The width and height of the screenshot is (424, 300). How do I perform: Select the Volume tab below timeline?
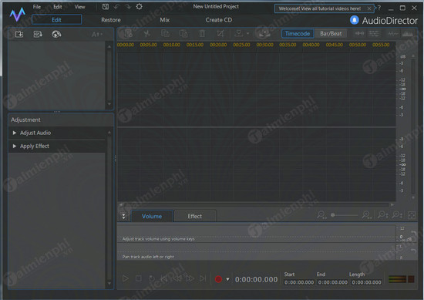click(x=152, y=216)
